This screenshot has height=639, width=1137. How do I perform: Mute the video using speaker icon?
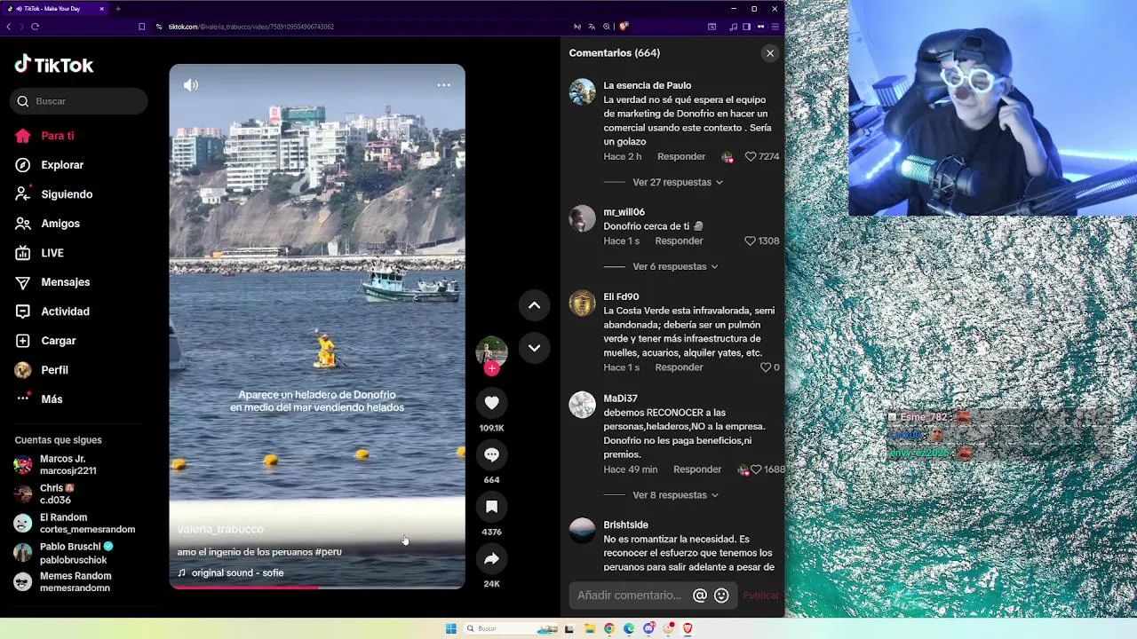click(x=191, y=85)
